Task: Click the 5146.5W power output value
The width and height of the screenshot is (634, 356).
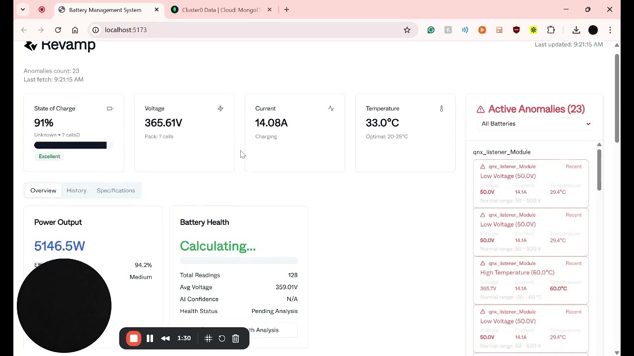Action: pyautogui.click(x=59, y=246)
